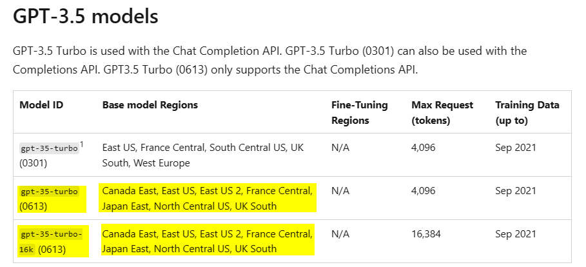Image resolution: width=586 pixels, height=267 pixels.
Task: Click footnote superscript 1 beside gpt-35-turbo
Action: (x=82, y=144)
